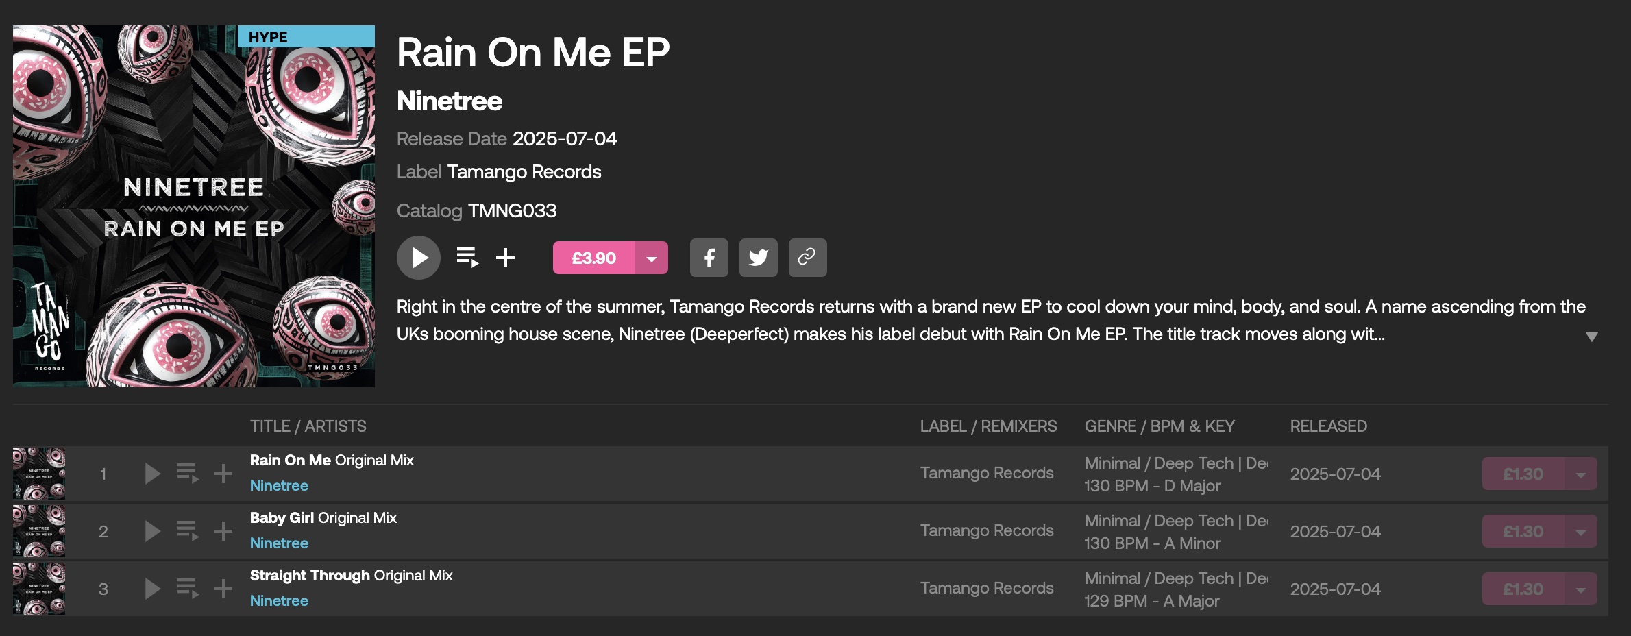Expand the full release description
This screenshot has height=636, width=1631.
[1591, 337]
